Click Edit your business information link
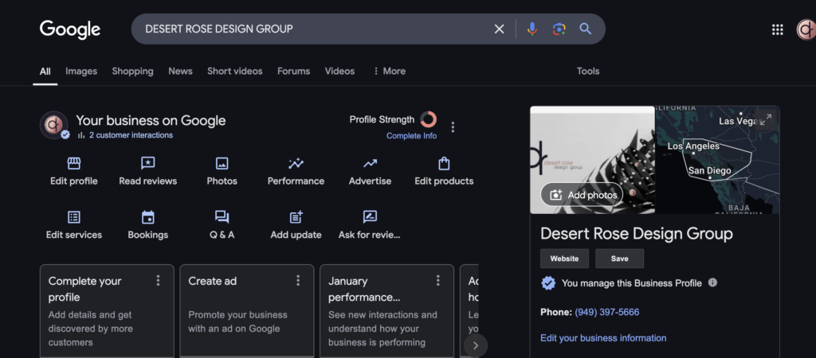This screenshot has height=358, width=816. (603, 338)
